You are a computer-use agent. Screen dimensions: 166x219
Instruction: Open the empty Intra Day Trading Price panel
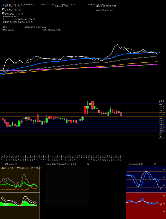66,186
